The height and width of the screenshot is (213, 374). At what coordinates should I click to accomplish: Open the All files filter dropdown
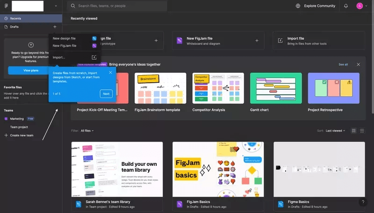(87, 131)
